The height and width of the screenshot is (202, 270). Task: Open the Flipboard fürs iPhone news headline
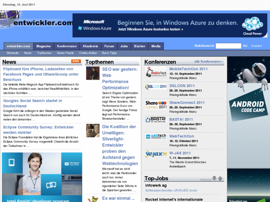pyautogui.click(x=41, y=74)
